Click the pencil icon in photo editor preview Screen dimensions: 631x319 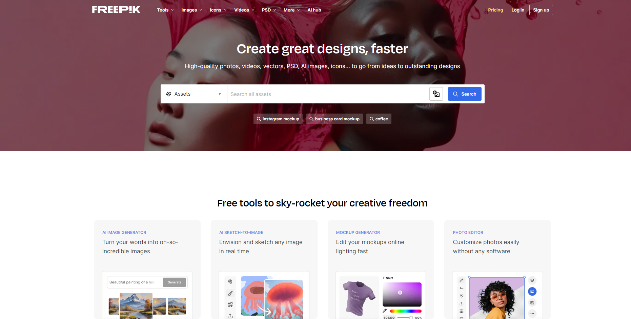[462, 280]
